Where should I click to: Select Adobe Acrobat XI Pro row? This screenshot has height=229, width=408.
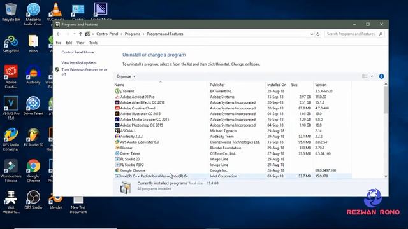[x=233, y=97]
